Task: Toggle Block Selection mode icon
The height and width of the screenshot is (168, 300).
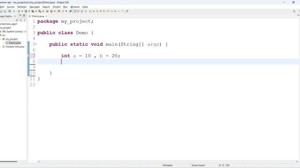Action: tap(82, 11)
